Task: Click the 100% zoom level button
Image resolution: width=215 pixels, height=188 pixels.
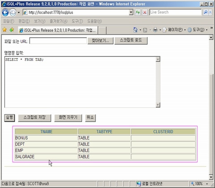Action: coord(197,184)
